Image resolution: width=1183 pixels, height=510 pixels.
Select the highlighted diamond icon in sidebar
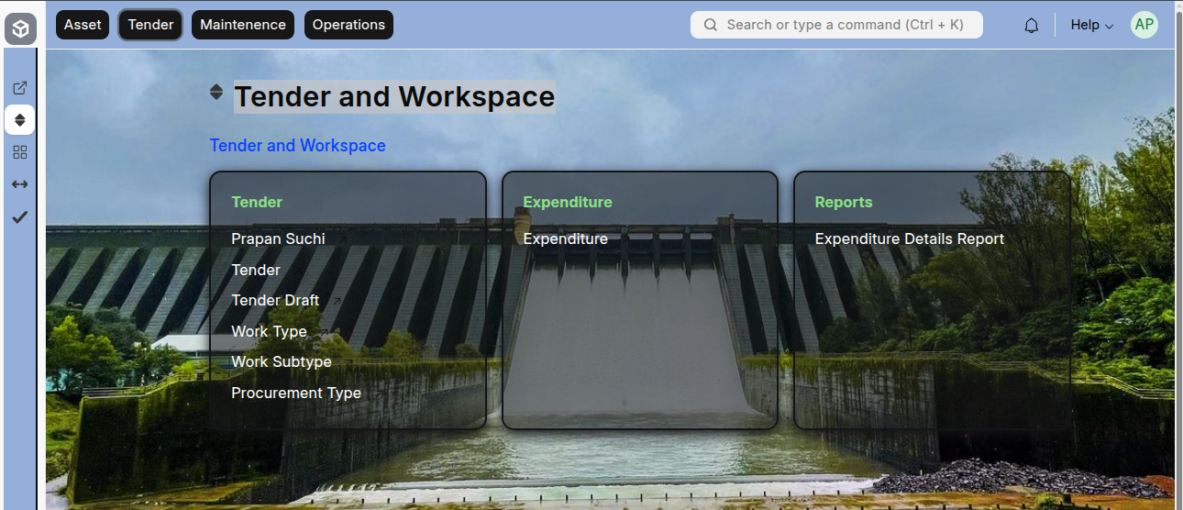[19, 120]
